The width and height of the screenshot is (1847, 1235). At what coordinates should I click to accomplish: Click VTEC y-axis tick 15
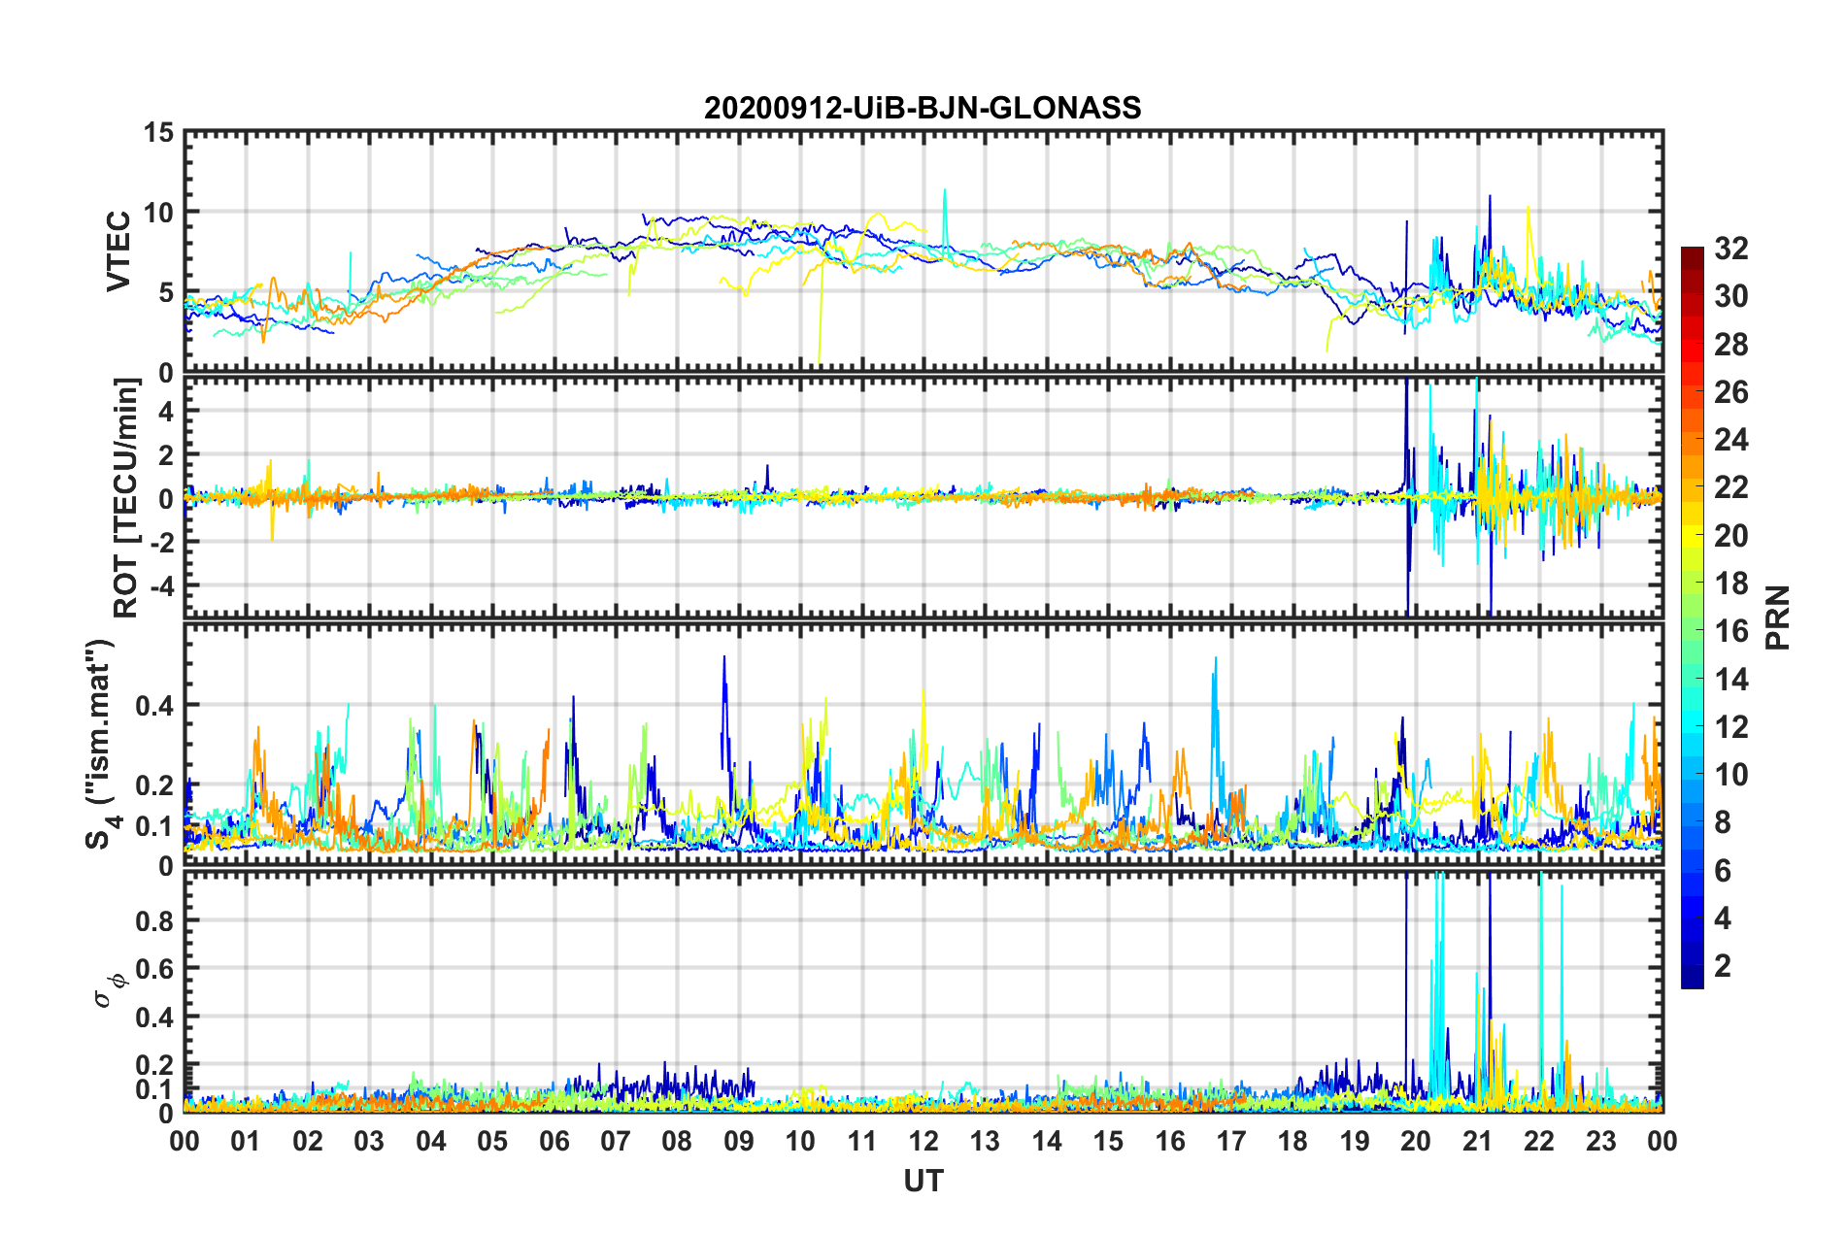[159, 132]
